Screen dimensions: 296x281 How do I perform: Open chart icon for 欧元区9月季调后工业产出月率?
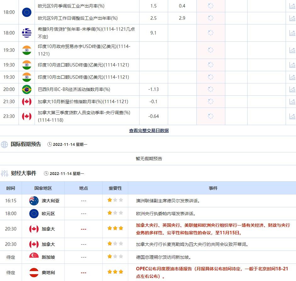292,6
